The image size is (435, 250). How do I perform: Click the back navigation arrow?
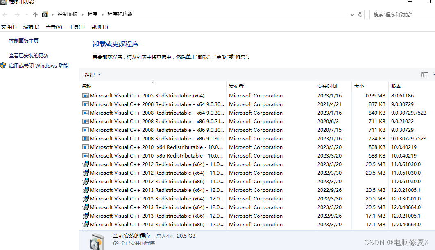(5, 15)
